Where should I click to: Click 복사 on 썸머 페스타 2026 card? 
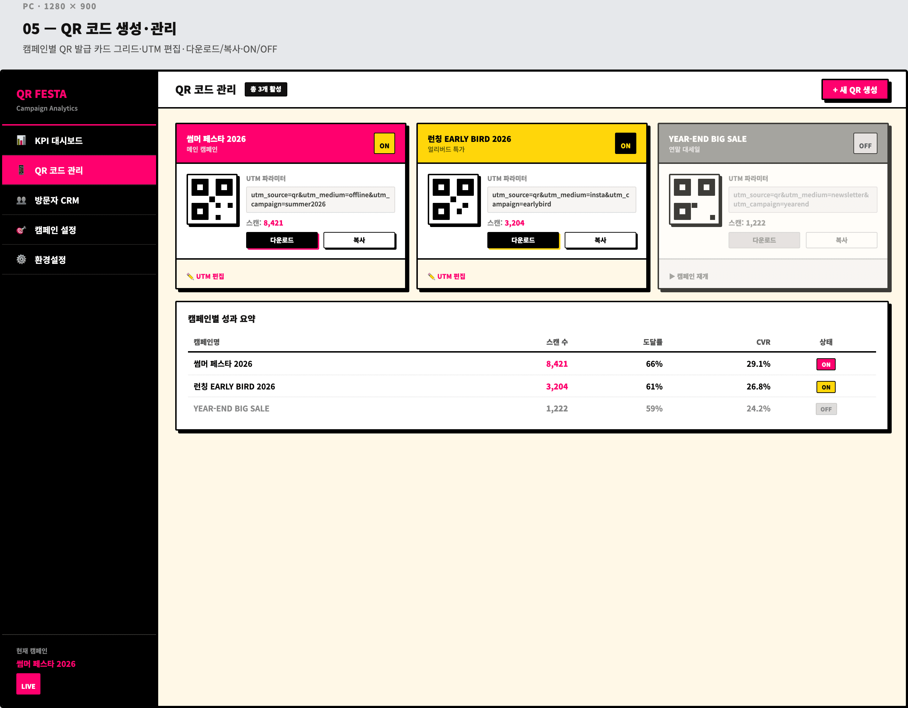359,240
